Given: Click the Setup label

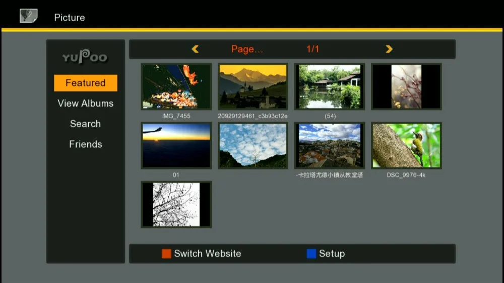Looking at the screenshot, I should click(332, 253).
